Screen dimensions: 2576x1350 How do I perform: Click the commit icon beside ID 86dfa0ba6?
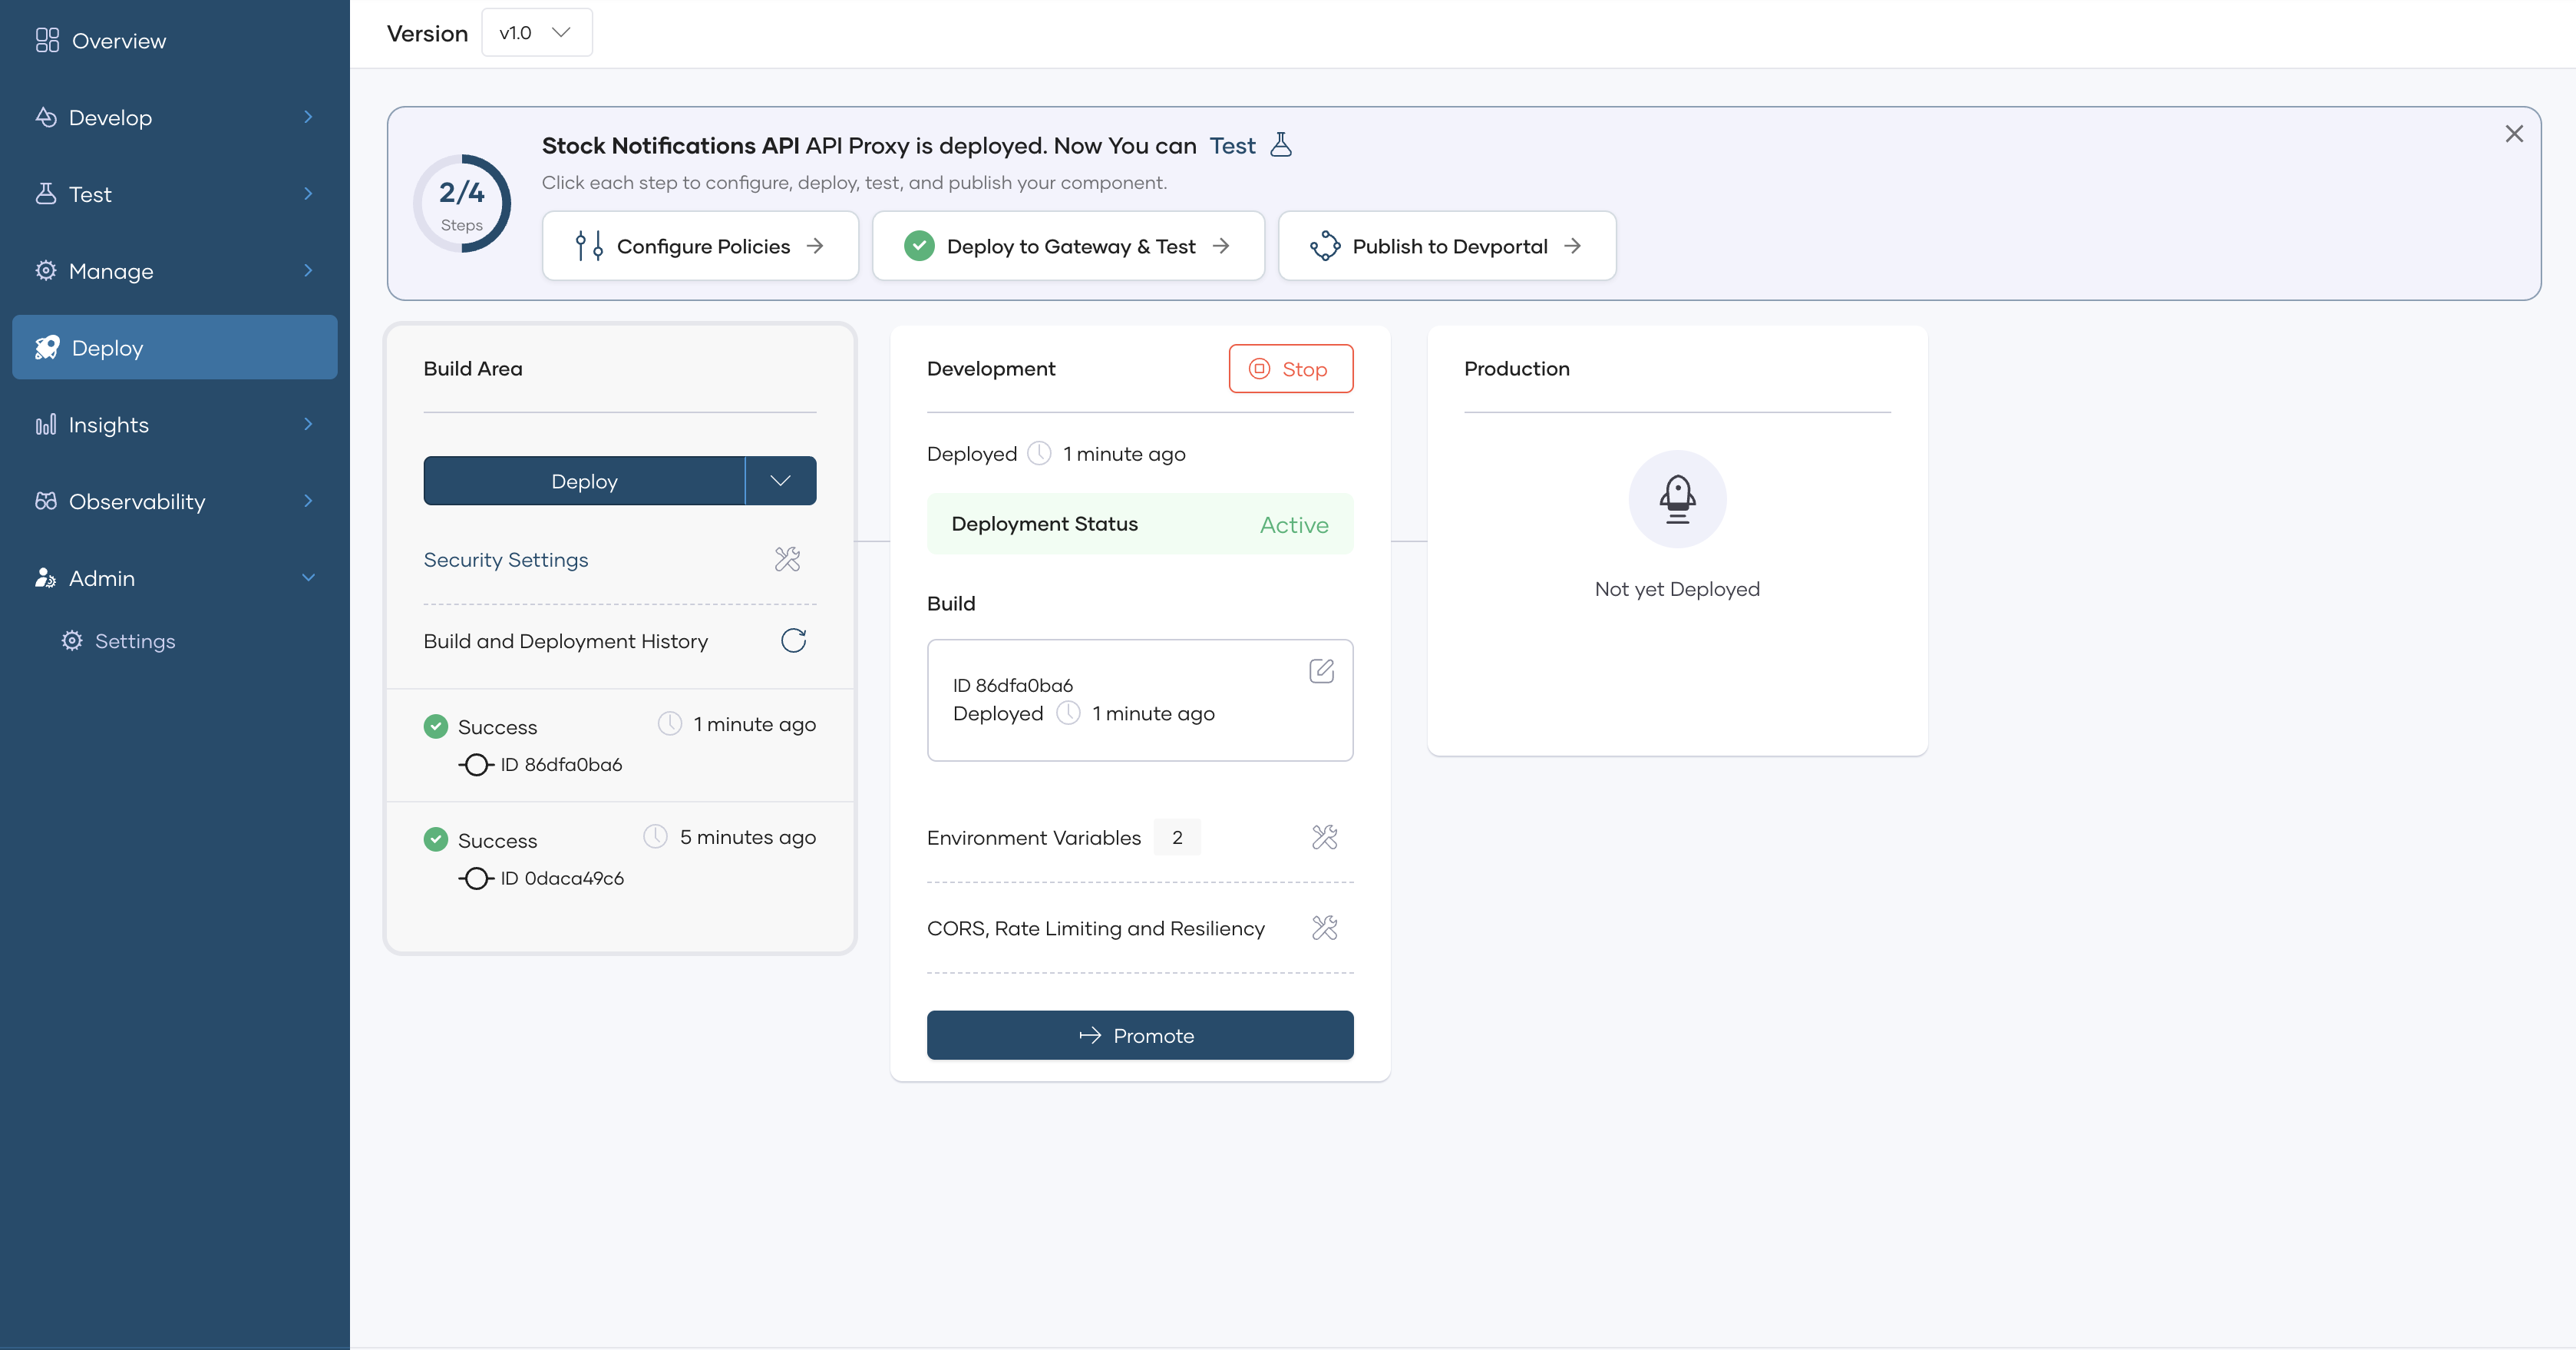tap(476, 765)
